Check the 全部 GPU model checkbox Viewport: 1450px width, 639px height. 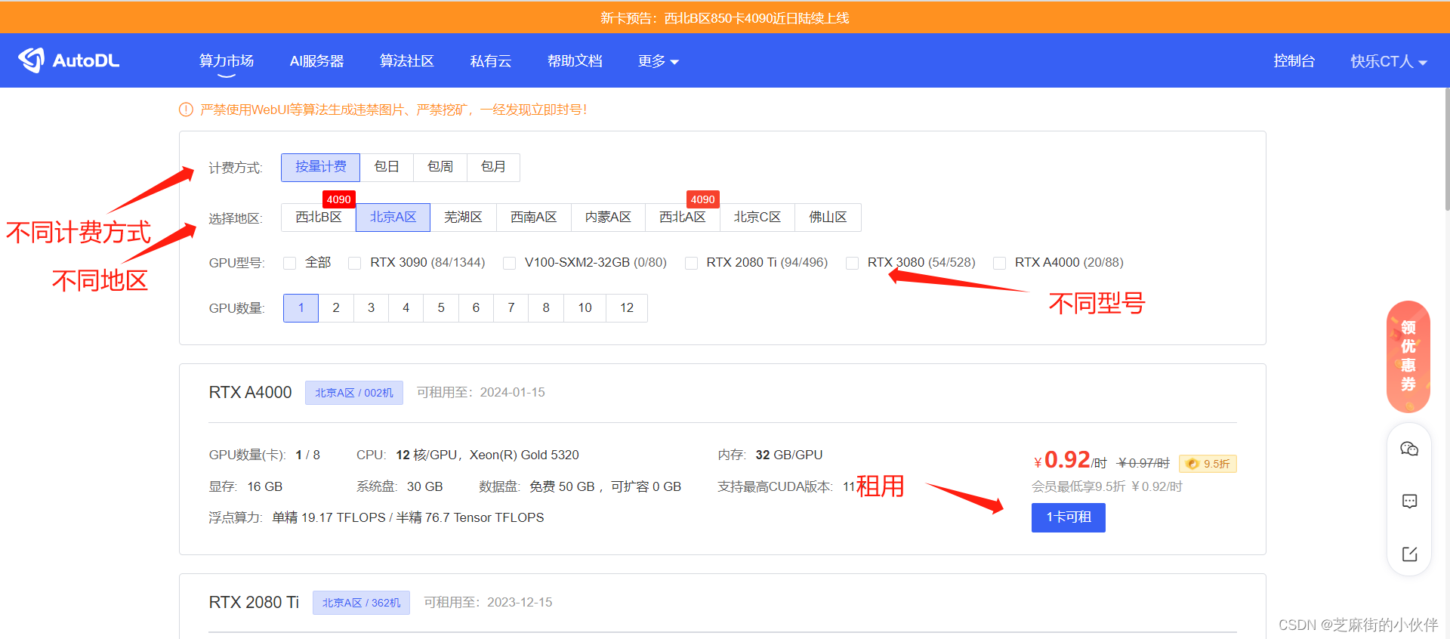click(x=289, y=263)
